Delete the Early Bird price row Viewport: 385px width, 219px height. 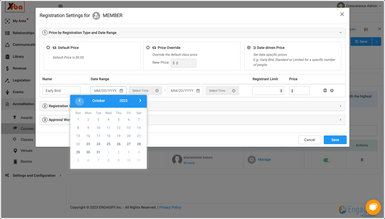pyautogui.click(x=325, y=91)
